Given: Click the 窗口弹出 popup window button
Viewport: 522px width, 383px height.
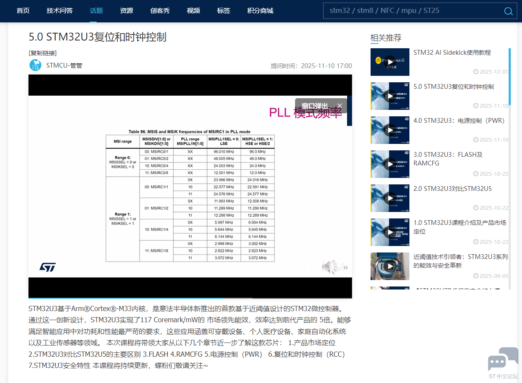Looking at the screenshot, I should click(315, 106).
